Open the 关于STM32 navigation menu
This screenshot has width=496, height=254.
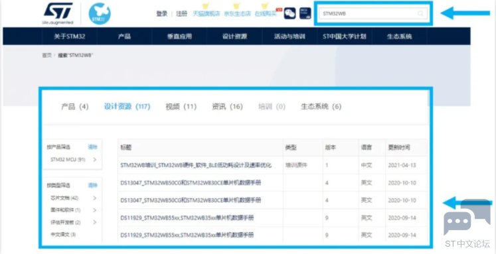pyautogui.click(x=70, y=36)
